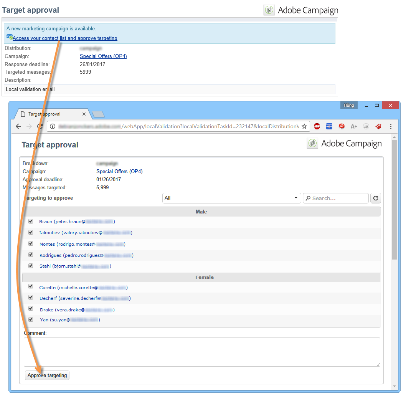Click the Local validation email description
Screen dimensions: 406x397
[x=30, y=89]
